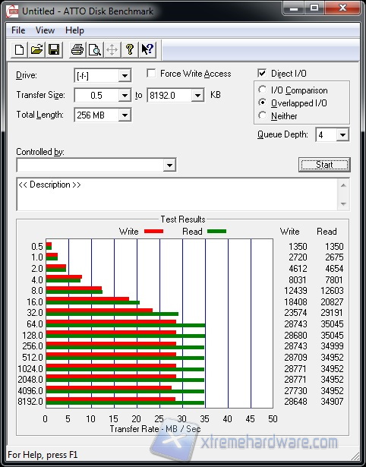Screen dimensions: 366x467
Task: Save results using the floppy disk icon
Action: pyautogui.click(x=54, y=49)
